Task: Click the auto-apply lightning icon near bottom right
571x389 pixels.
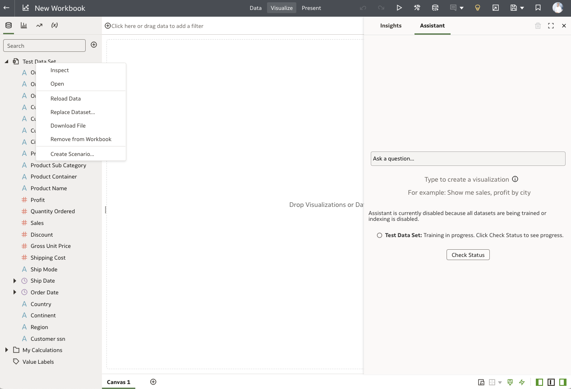Action: 522,382
